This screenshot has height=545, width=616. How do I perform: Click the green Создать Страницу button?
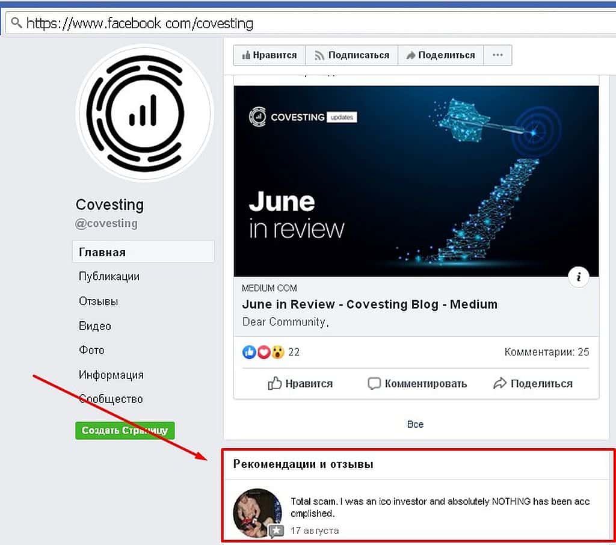point(125,430)
